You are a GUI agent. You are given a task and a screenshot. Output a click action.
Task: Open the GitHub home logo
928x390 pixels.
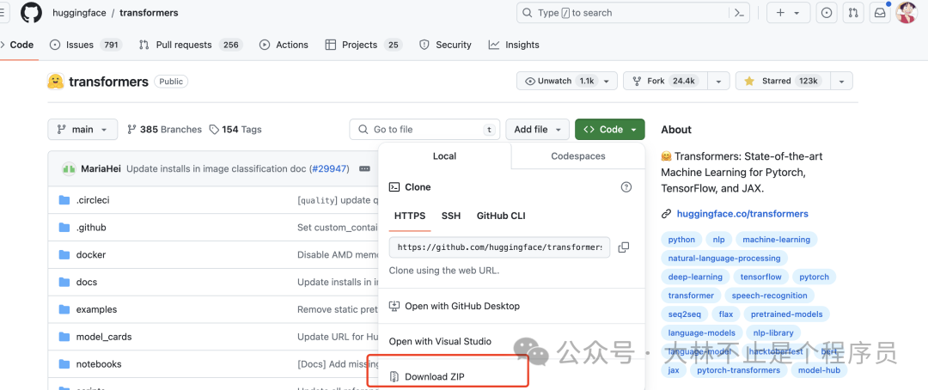point(32,12)
